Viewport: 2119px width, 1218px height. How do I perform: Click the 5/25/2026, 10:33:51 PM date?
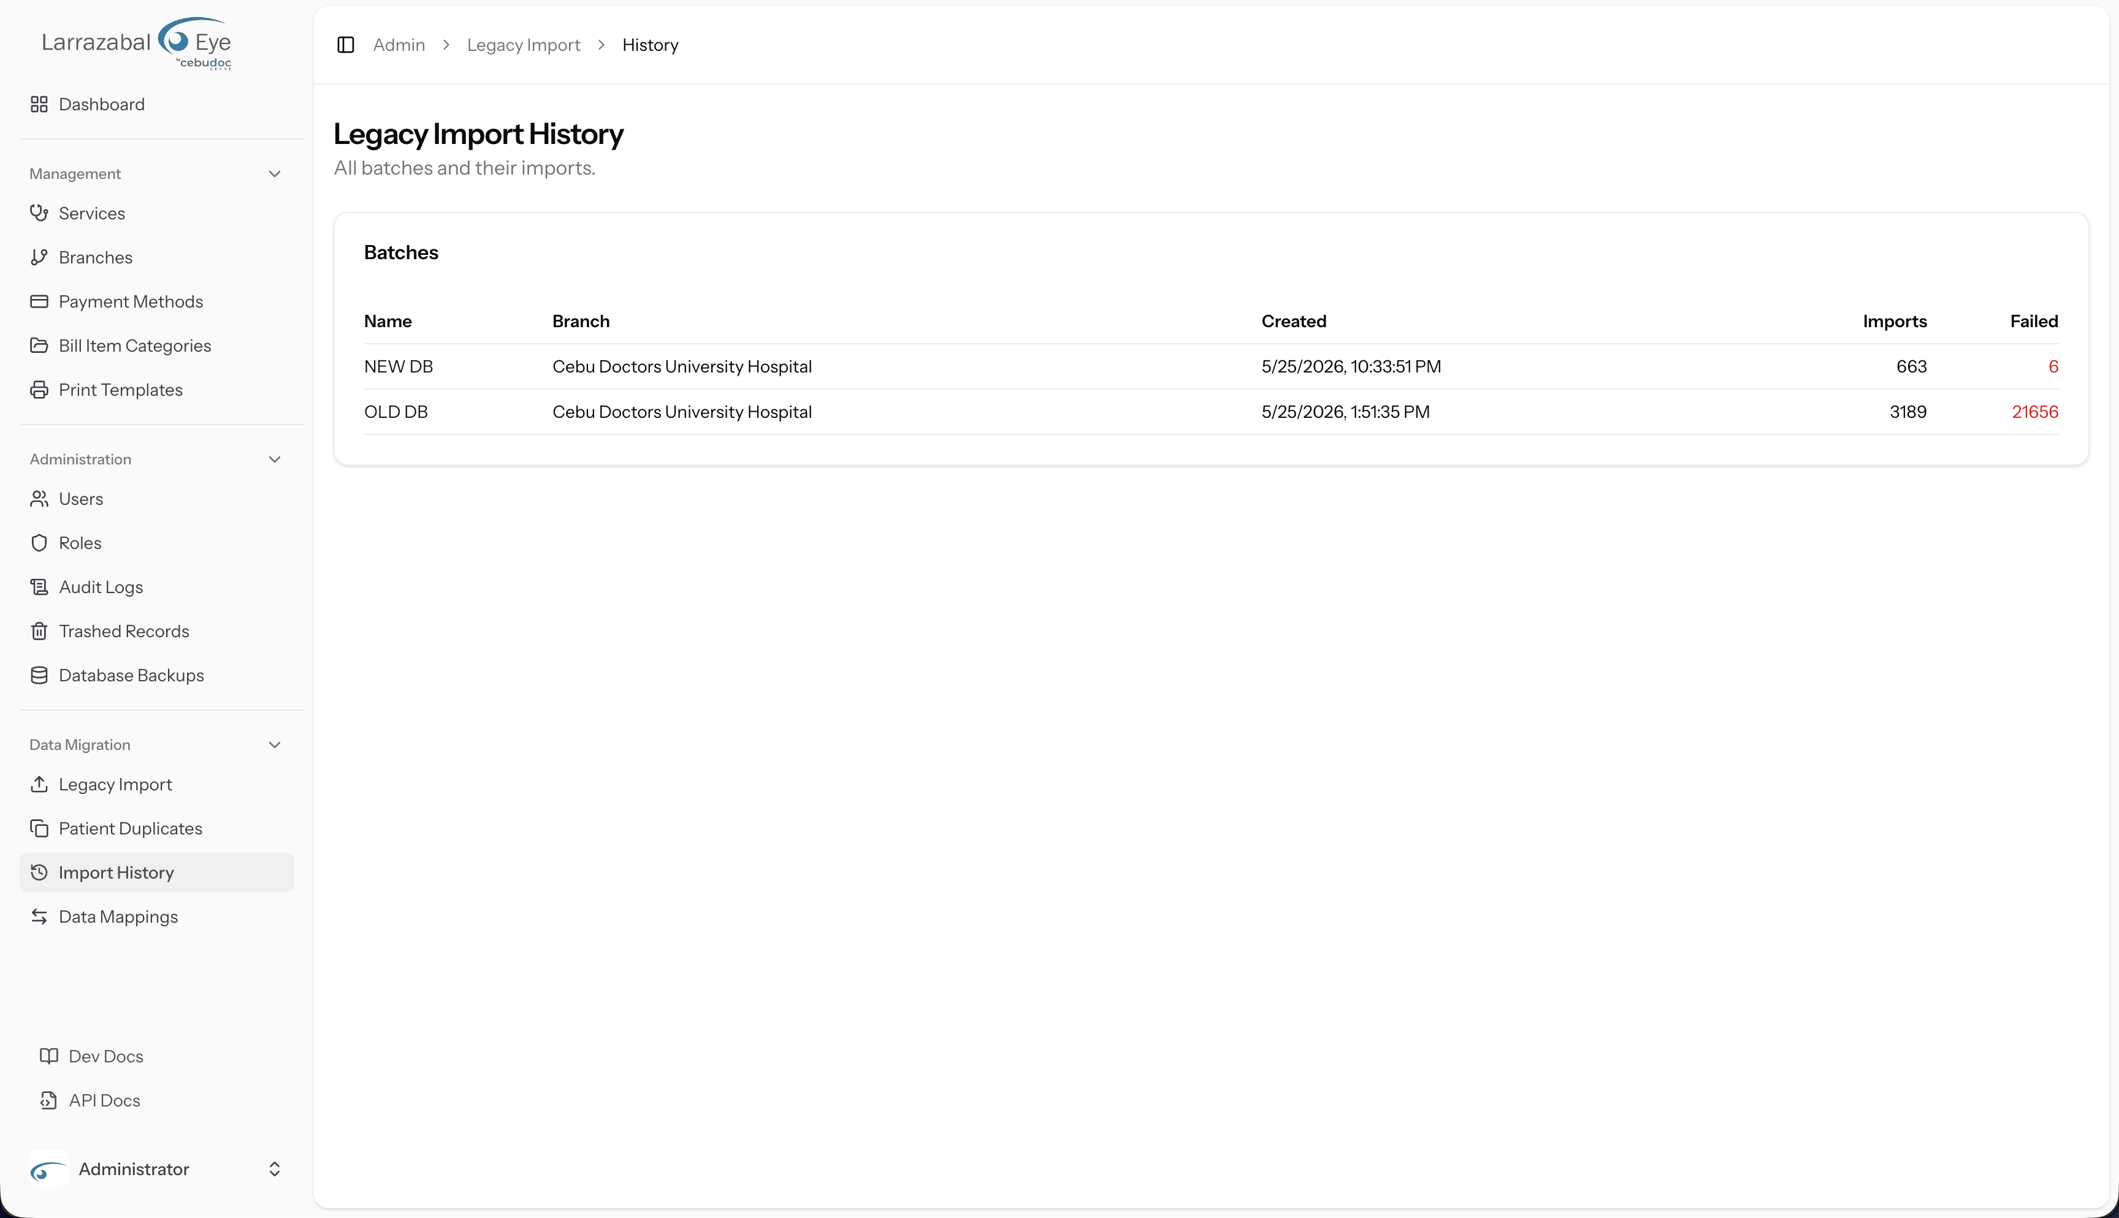[1351, 366]
